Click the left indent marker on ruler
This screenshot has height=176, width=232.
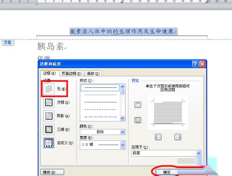37,3
